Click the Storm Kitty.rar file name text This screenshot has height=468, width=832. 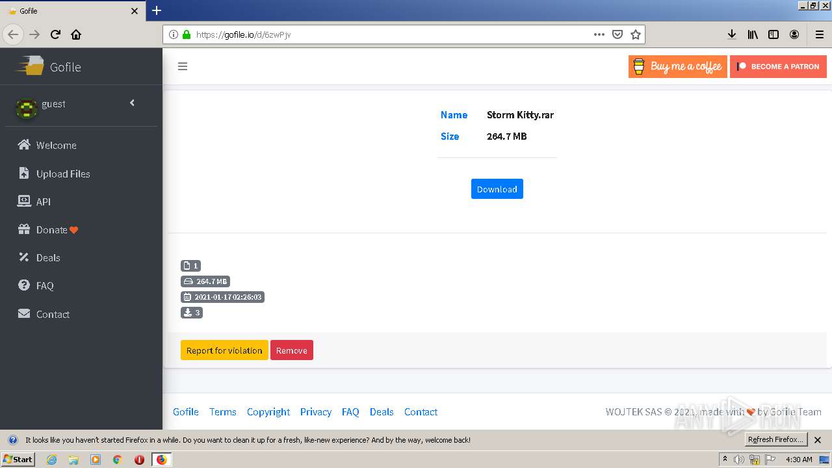(520, 115)
